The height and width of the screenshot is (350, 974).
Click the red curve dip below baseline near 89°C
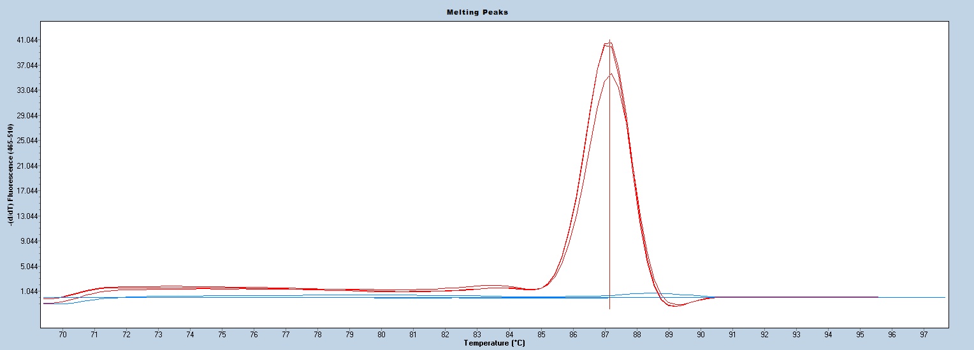(675, 306)
